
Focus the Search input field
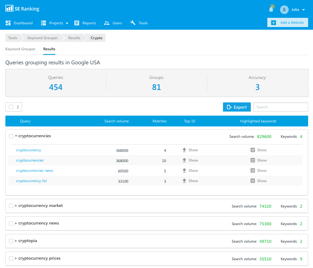pos(281,107)
